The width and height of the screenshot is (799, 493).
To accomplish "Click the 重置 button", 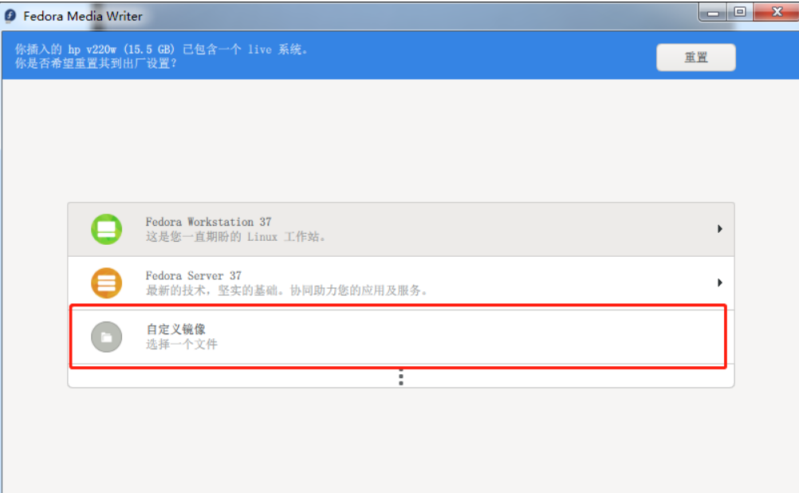I will (695, 57).
